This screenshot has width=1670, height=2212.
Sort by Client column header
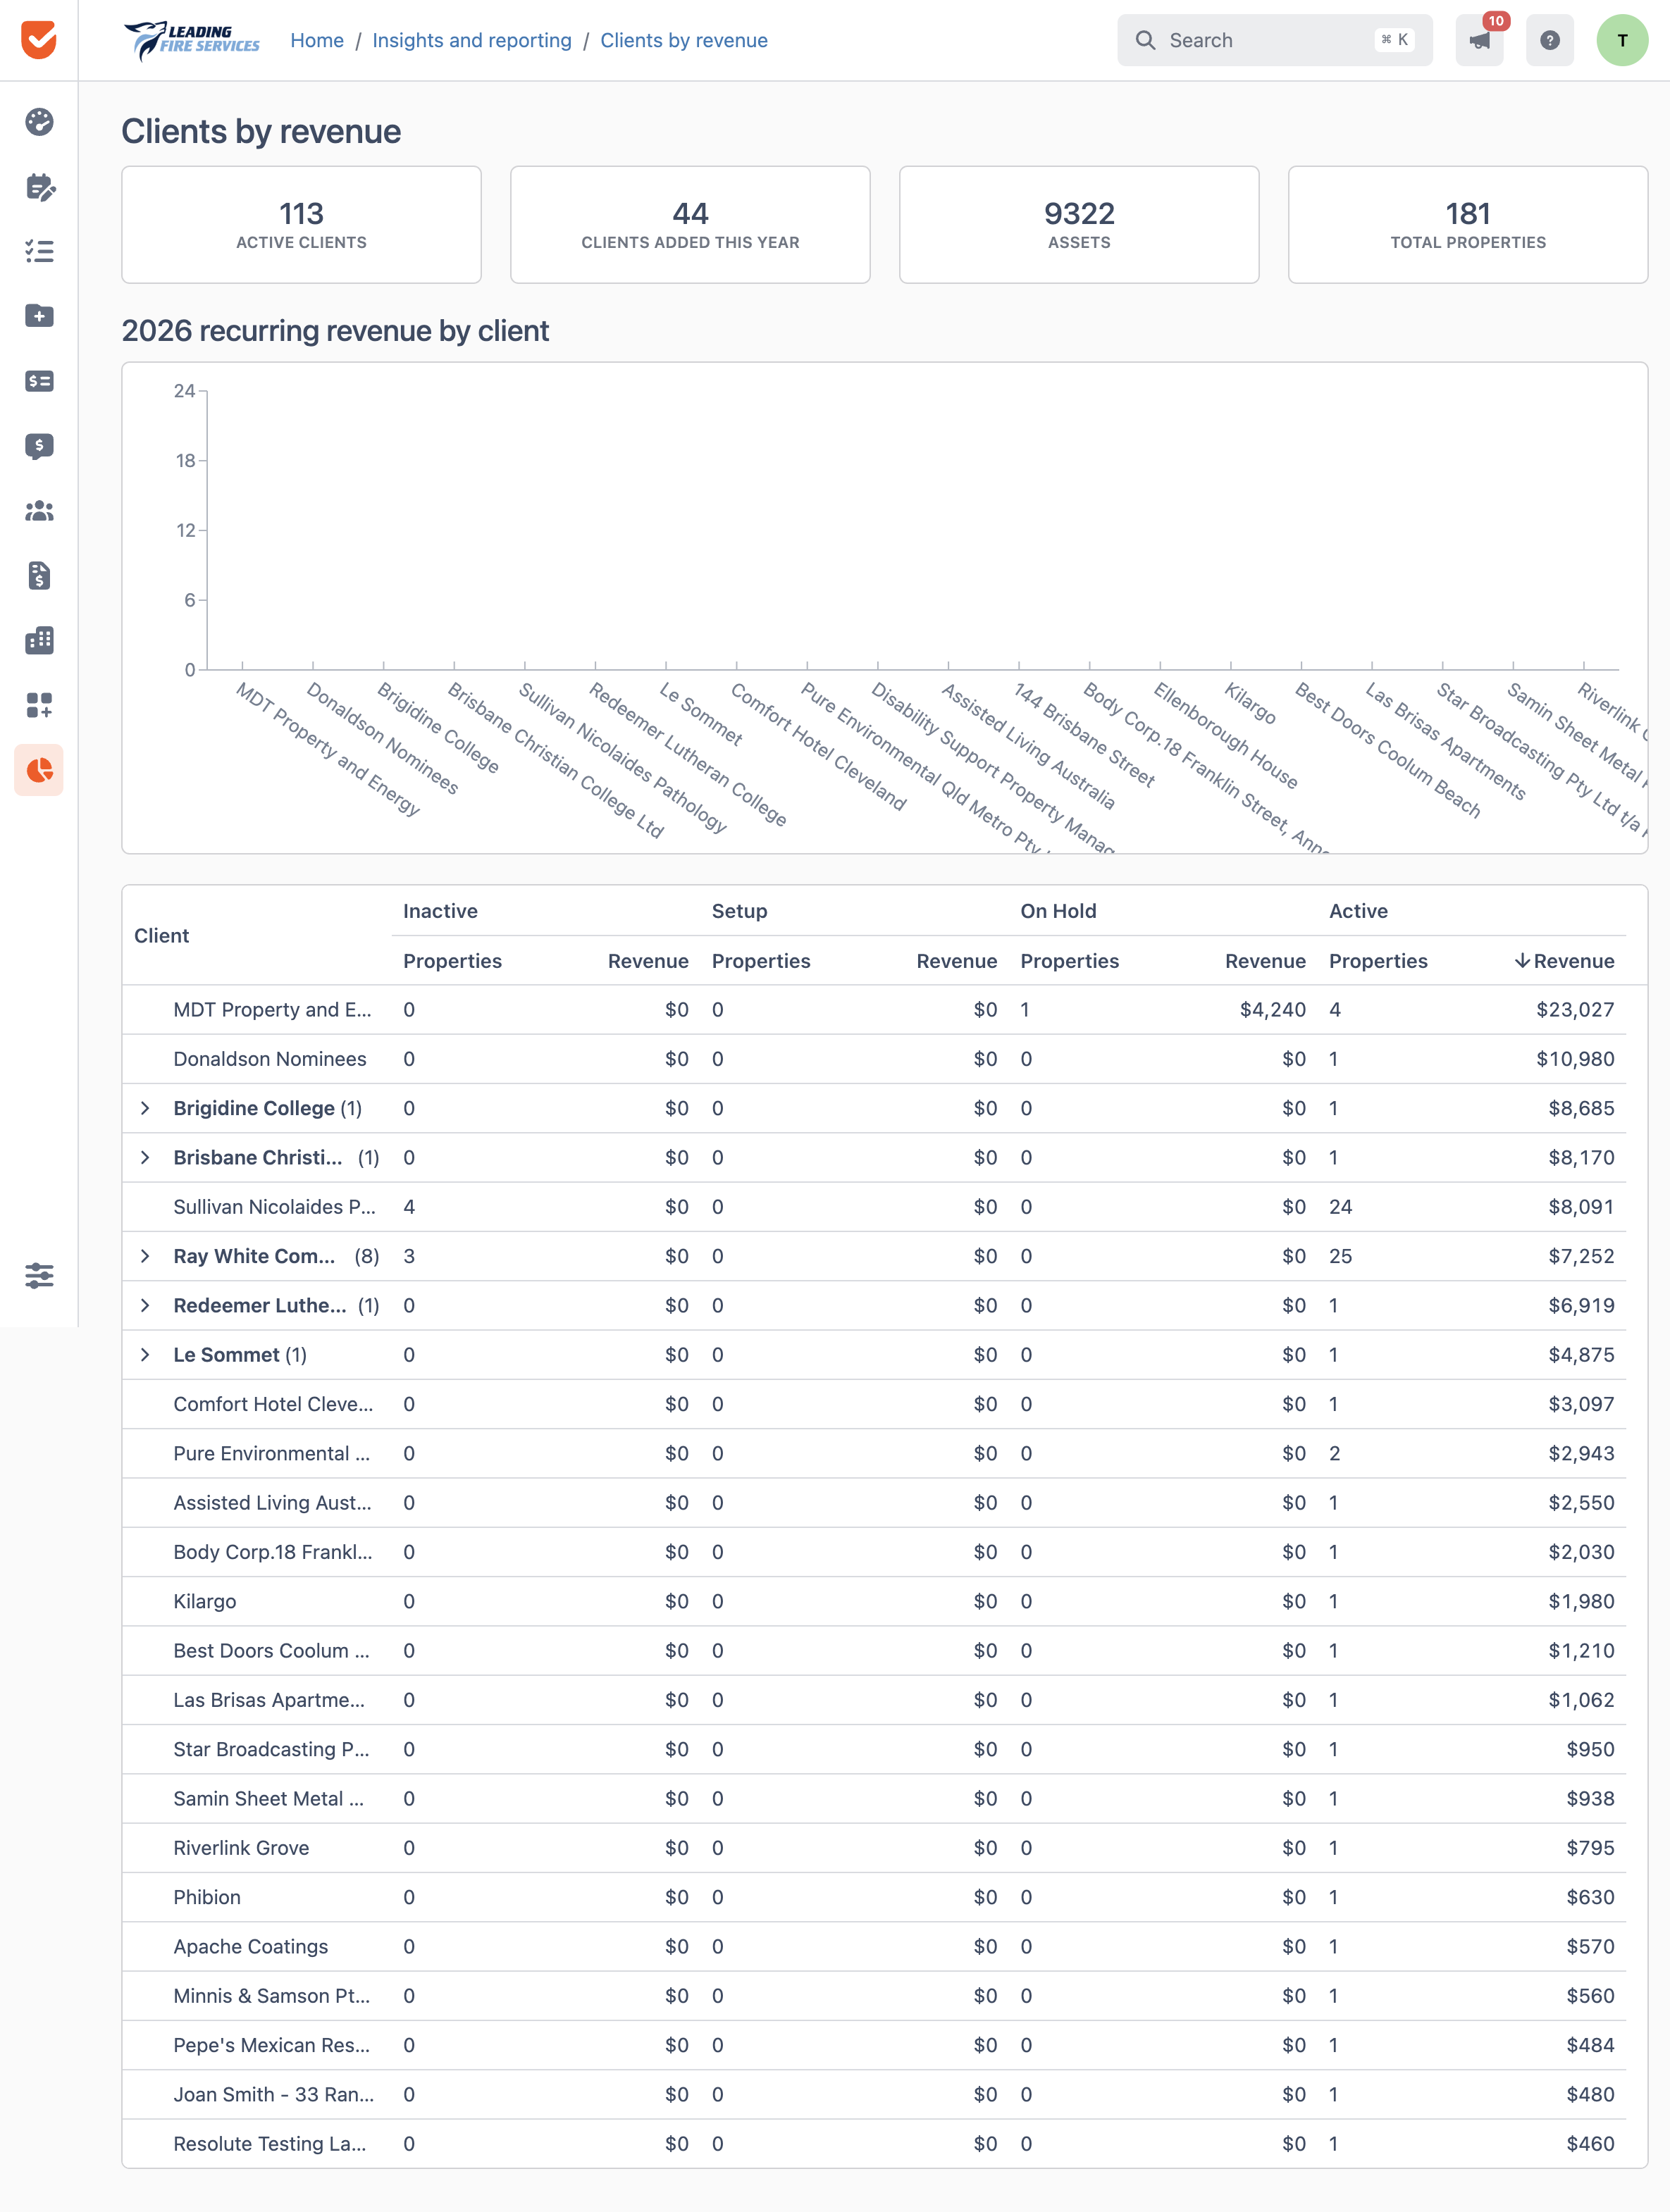(x=161, y=936)
